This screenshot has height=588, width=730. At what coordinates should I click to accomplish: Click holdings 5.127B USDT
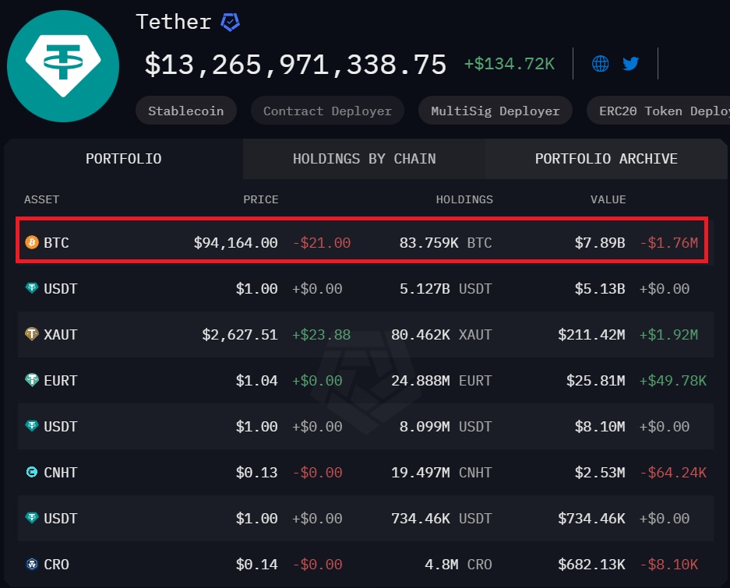446,289
